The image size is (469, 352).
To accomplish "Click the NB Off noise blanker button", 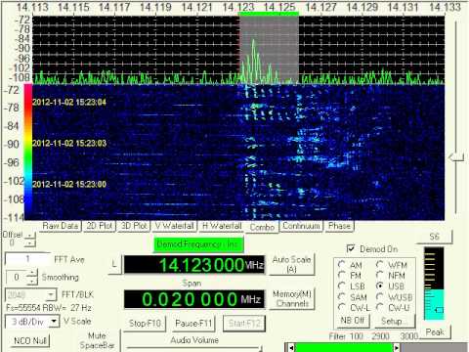I will click(352, 321).
